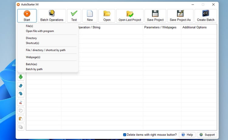Select Directory menu entry
Screen dimensions: 228x140
(48, 38)
